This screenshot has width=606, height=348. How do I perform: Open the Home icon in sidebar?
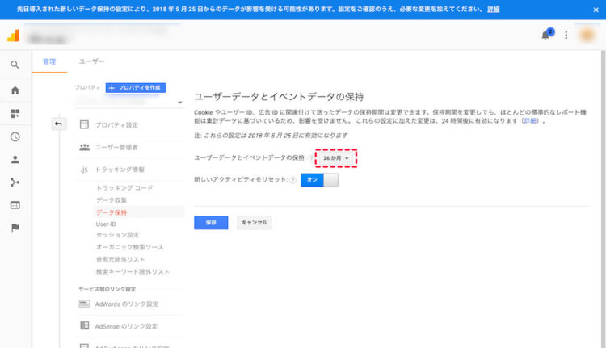tap(15, 90)
